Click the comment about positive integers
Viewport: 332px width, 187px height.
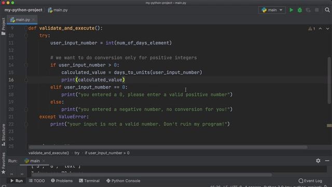click(123, 58)
